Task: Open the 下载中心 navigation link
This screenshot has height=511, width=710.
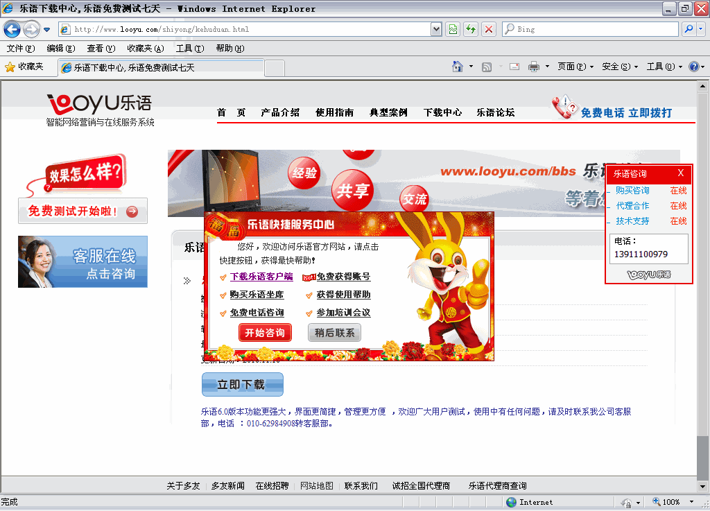Action: point(442,113)
